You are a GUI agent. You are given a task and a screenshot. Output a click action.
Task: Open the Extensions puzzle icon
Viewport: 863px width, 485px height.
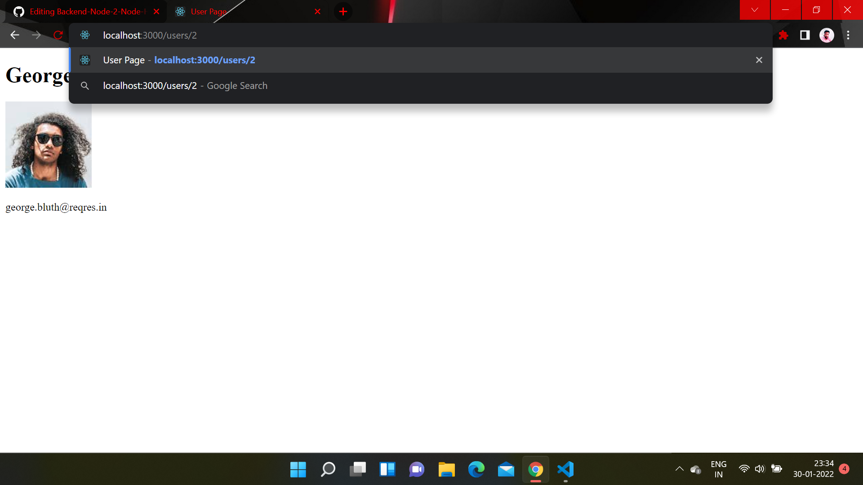783,35
